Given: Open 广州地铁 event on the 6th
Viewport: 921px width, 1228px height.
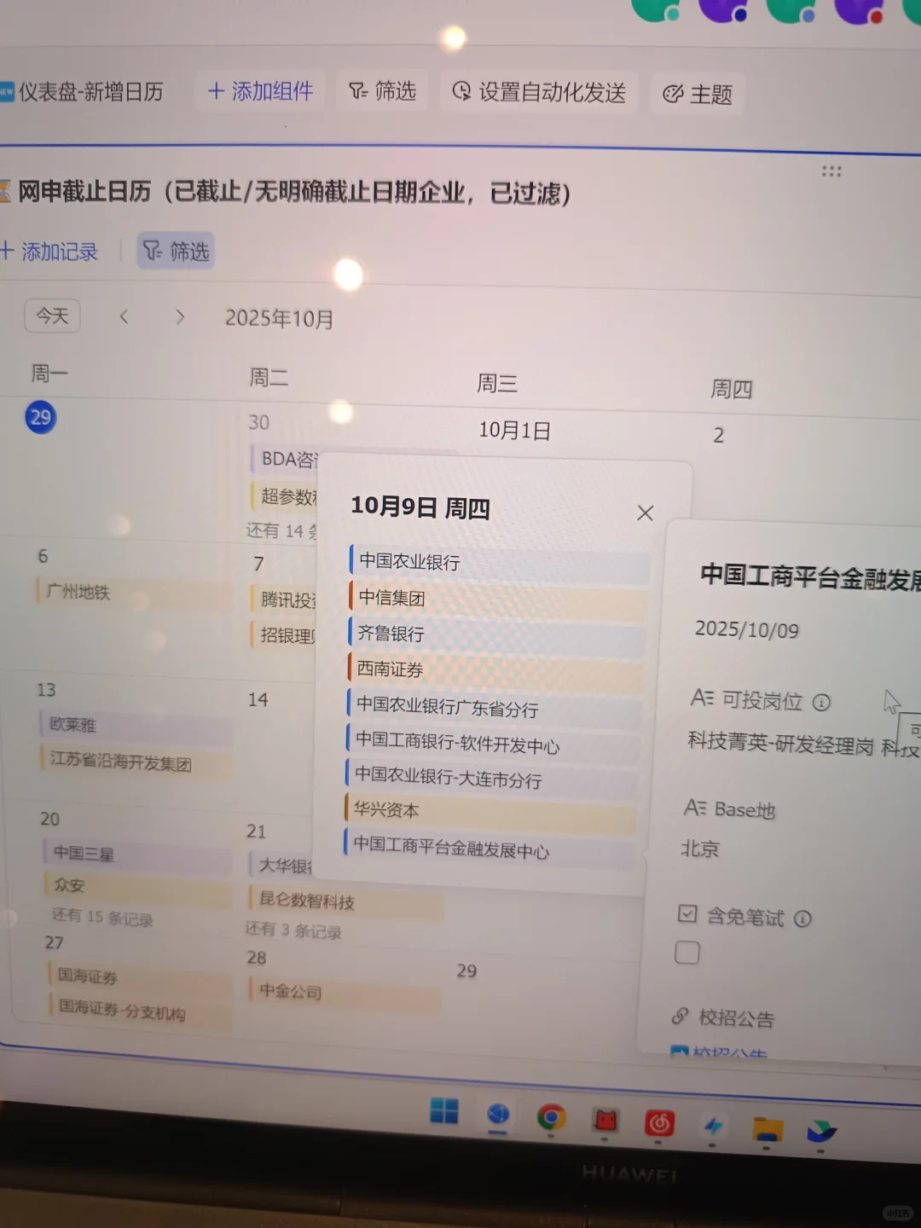Looking at the screenshot, I should pyautogui.click(x=134, y=593).
